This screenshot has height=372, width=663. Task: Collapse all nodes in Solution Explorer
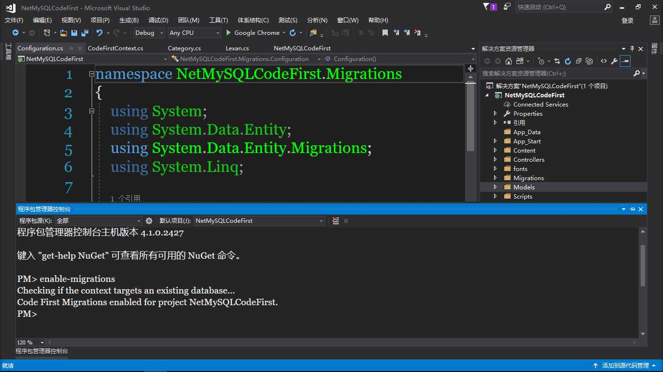[x=579, y=61]
